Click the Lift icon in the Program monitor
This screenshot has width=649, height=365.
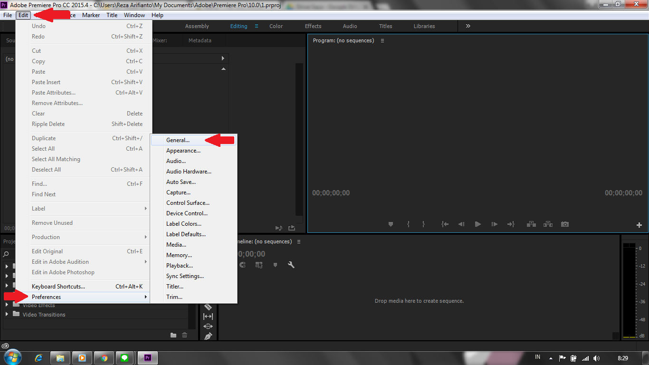click(531, 224)
